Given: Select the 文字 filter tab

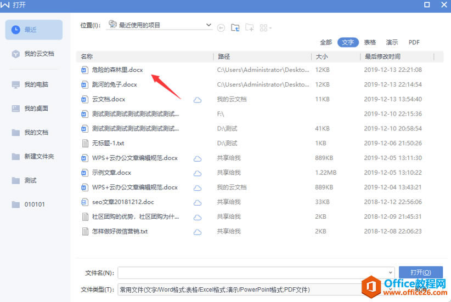Looking at the screenshot, I should (348, 42).
